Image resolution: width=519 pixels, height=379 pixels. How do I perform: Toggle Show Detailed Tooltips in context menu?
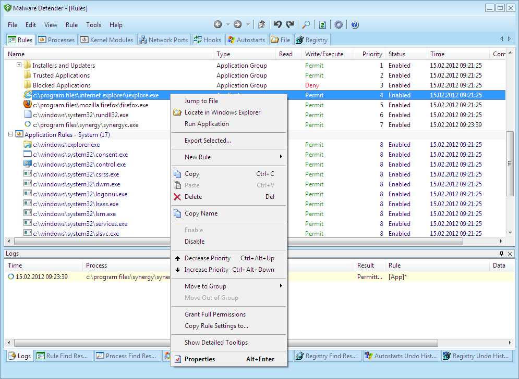216,343
